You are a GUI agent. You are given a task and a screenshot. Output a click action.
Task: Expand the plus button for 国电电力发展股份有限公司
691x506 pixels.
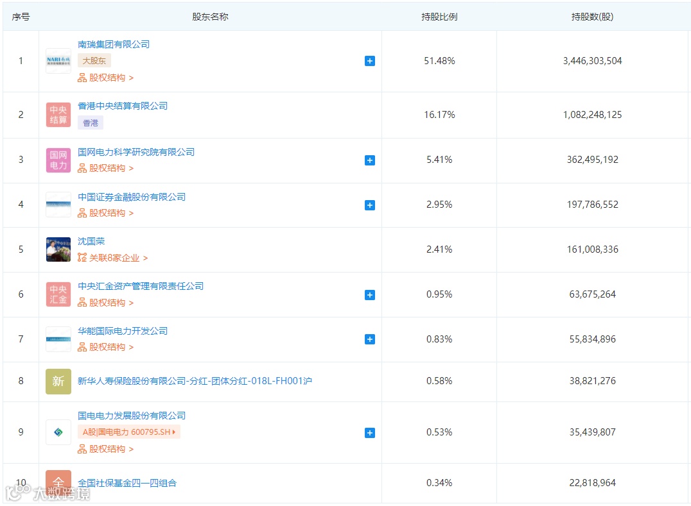click(370, 434)
